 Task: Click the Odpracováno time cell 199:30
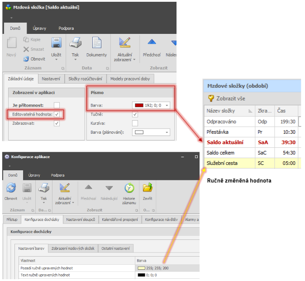(x=286, y=122)
